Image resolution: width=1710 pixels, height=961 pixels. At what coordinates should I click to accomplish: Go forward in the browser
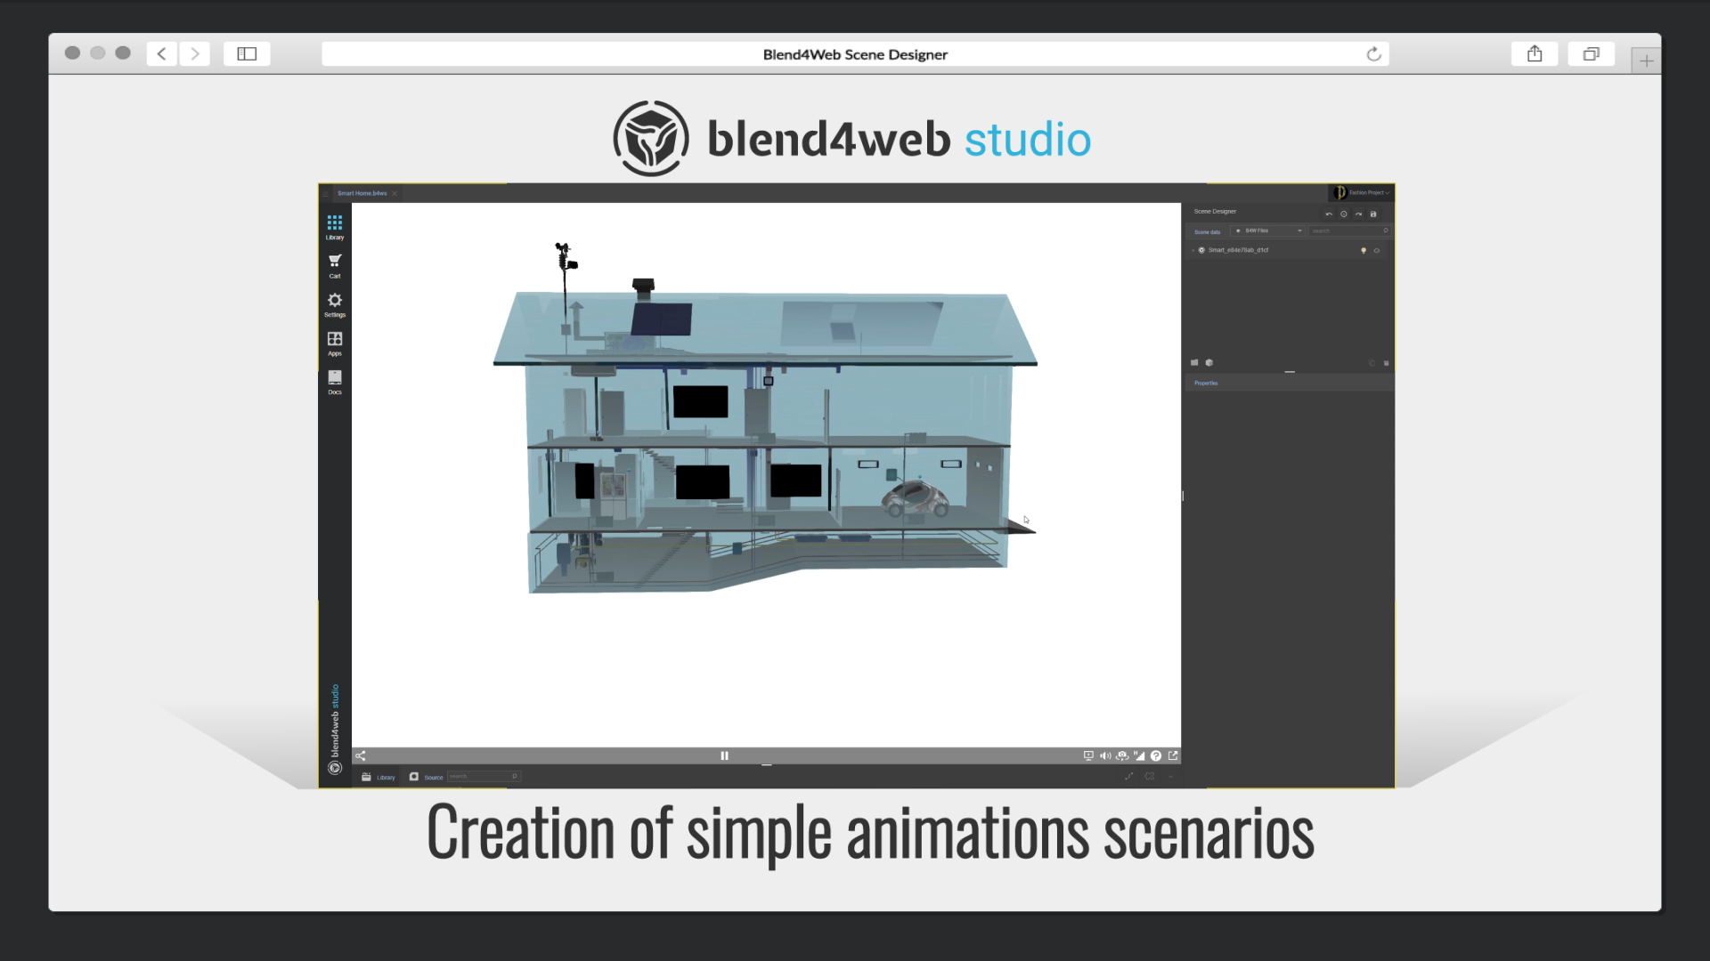pyautogui.click(x=195, y=54)
